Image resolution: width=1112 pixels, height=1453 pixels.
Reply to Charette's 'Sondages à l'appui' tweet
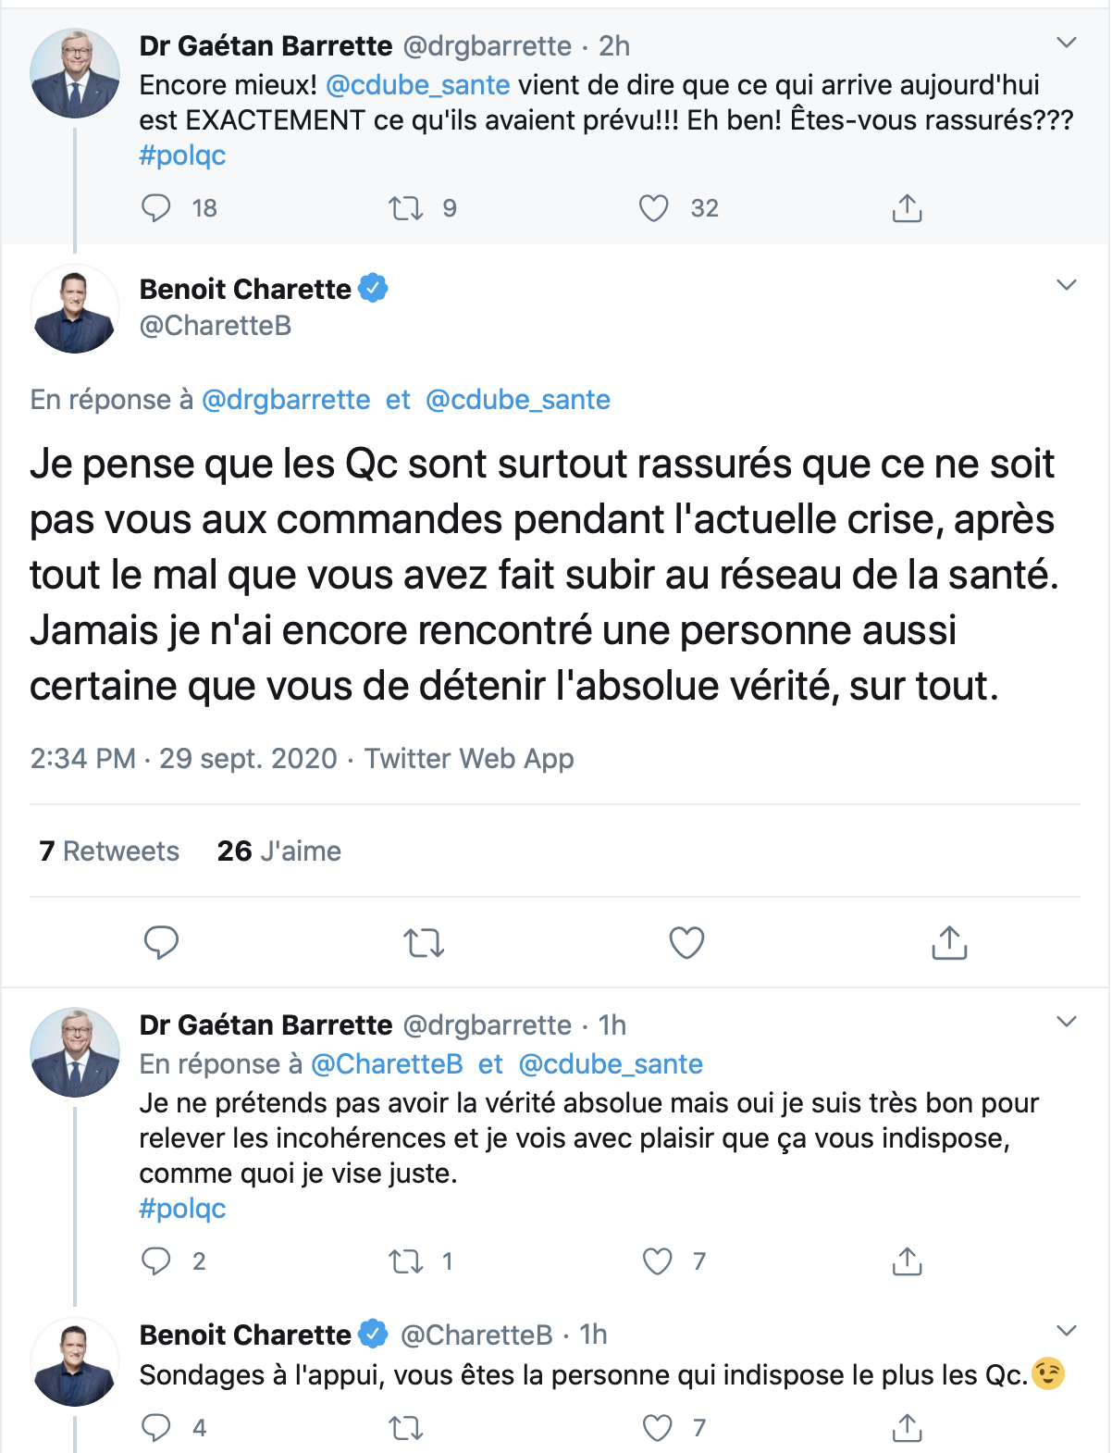tap(156, 1428)
